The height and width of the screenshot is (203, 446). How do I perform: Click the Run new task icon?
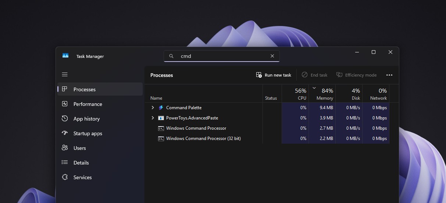point(259,75)
